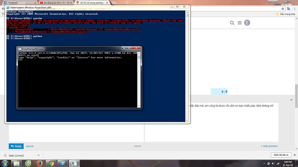The width and height of the screenshot is (298, 167).
Task: Open Firefox from the taskbar
Action: 40,163
